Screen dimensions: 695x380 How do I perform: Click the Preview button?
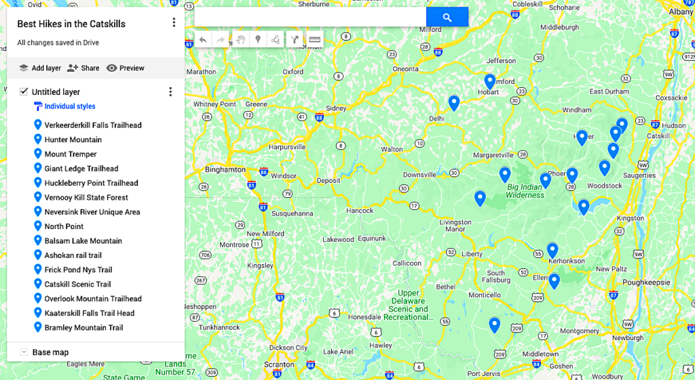pos(126,68)
